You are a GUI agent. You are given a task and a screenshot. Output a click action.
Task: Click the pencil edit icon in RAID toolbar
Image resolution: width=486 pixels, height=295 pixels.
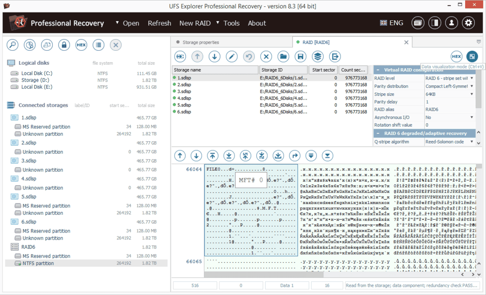(232, 57)
